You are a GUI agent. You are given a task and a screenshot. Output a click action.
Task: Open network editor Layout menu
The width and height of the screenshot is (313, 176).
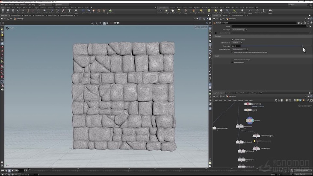click(x=241, y=100)
